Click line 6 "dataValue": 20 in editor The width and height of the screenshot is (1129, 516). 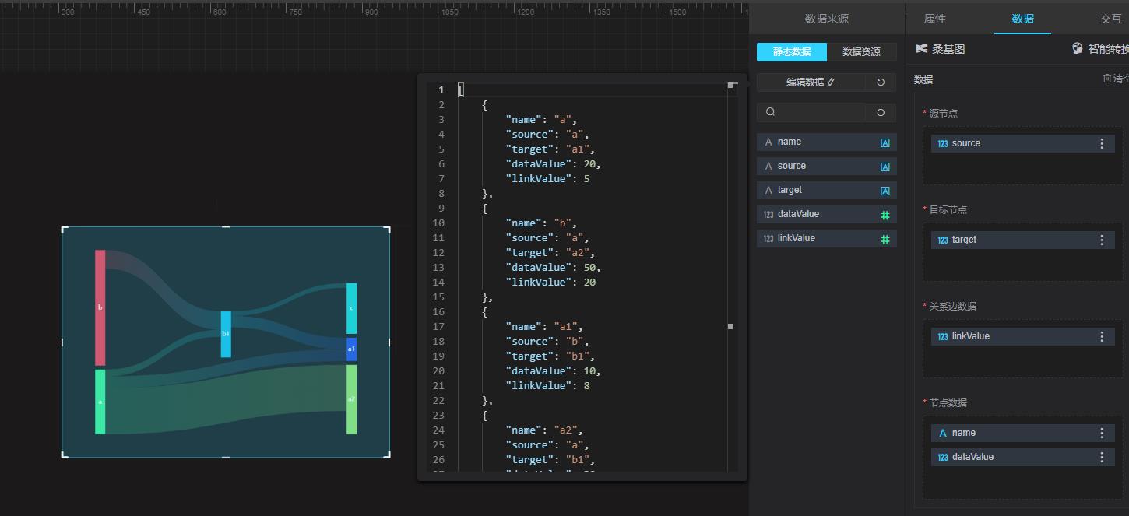click(x=554, y=164)
